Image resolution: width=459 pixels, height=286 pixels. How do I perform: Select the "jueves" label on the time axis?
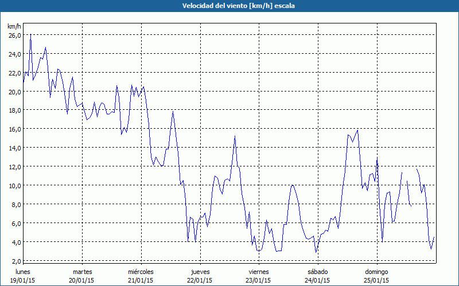pos(200,272)
